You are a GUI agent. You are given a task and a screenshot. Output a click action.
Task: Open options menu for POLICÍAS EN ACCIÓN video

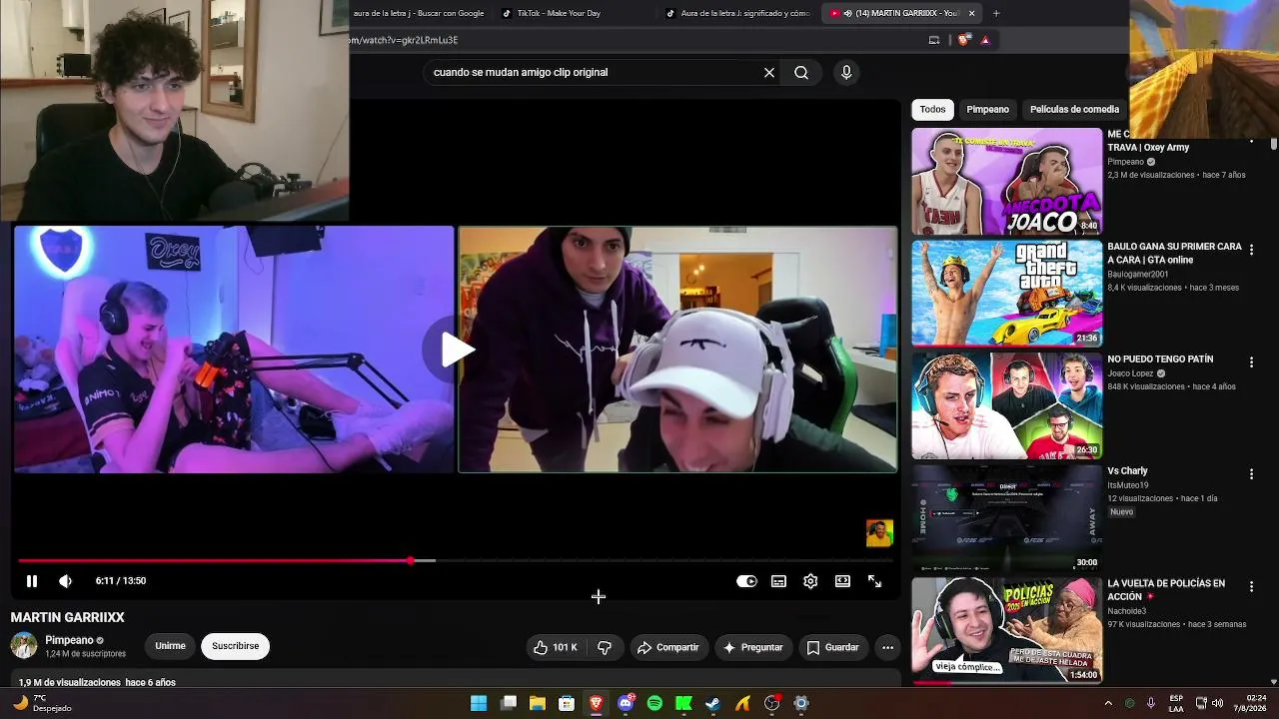point(1251,586)
